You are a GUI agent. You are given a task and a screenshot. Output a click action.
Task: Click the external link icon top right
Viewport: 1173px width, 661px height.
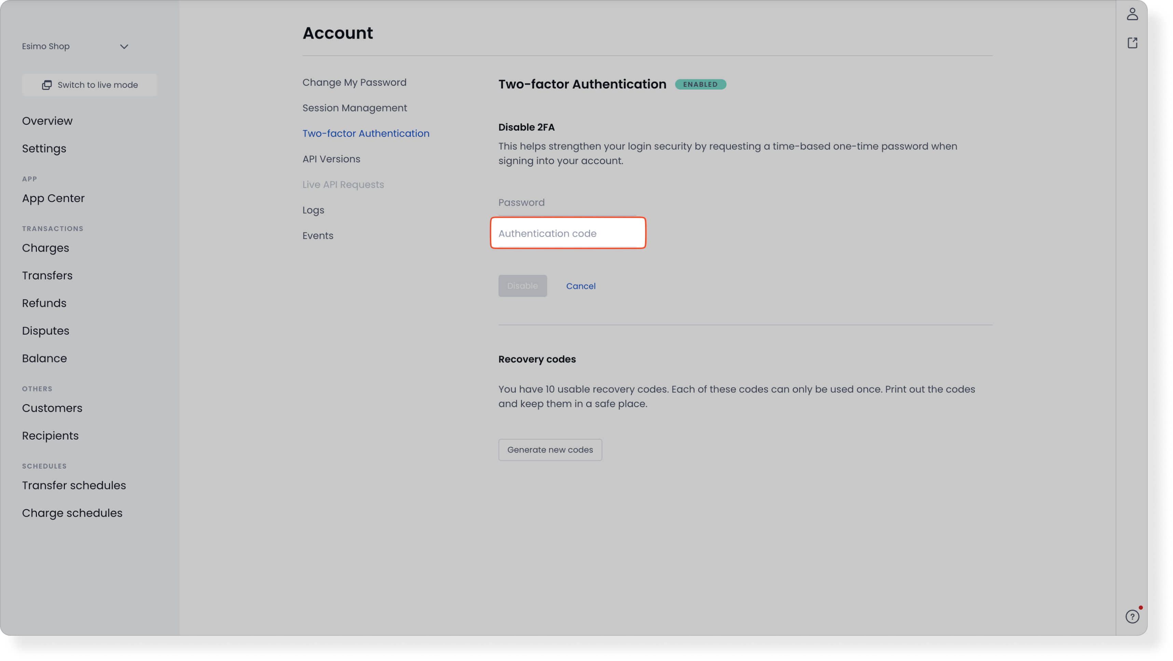coord(1132,42)
